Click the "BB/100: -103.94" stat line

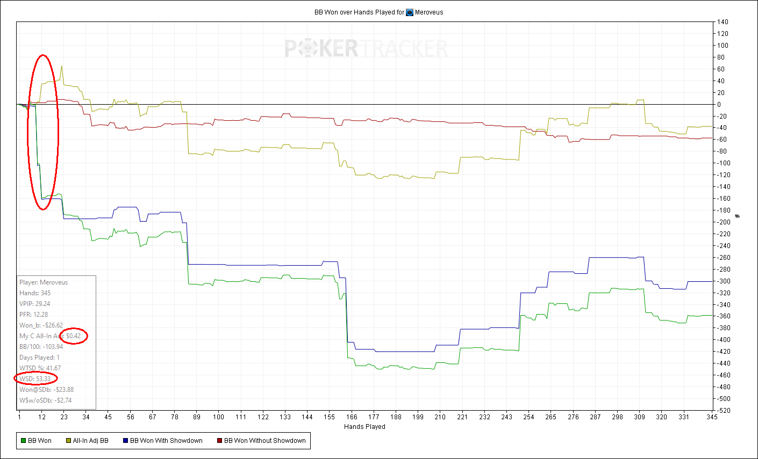(41, 347)
